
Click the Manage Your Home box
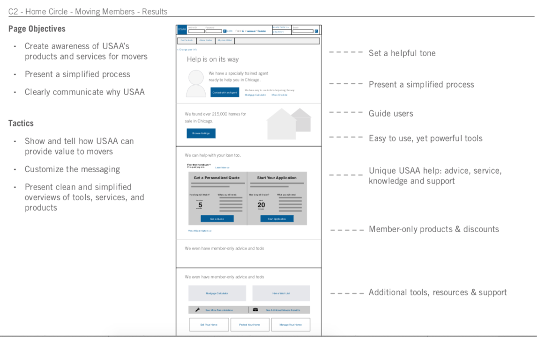pyautogui.click(x=291, y=325)
